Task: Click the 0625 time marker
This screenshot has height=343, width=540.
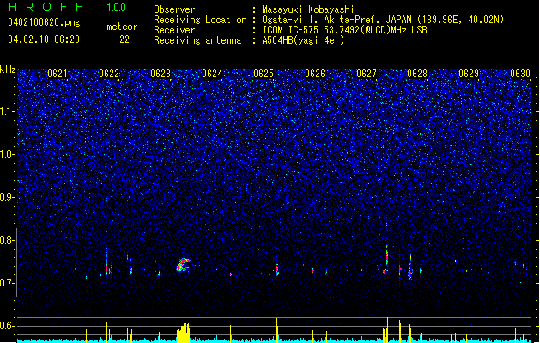Action: click(264, 74)
